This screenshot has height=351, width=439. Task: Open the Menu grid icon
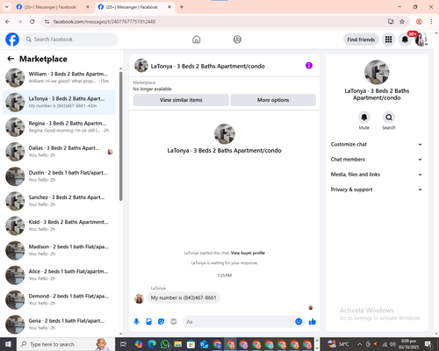pyautogui.click(x=388, y=39)
